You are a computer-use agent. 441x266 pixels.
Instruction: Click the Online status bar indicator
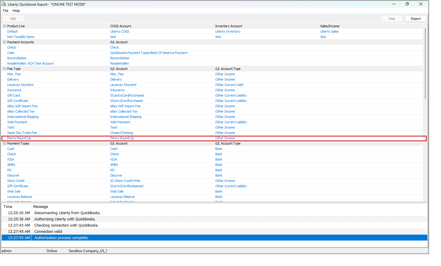[52, 251]
